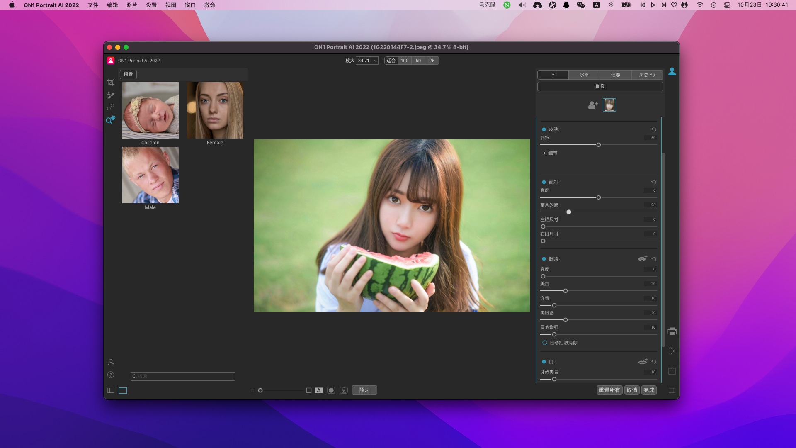Toggle the 眼睛 section enable dot
796x448 pixels.
click(x=544, y=259)
